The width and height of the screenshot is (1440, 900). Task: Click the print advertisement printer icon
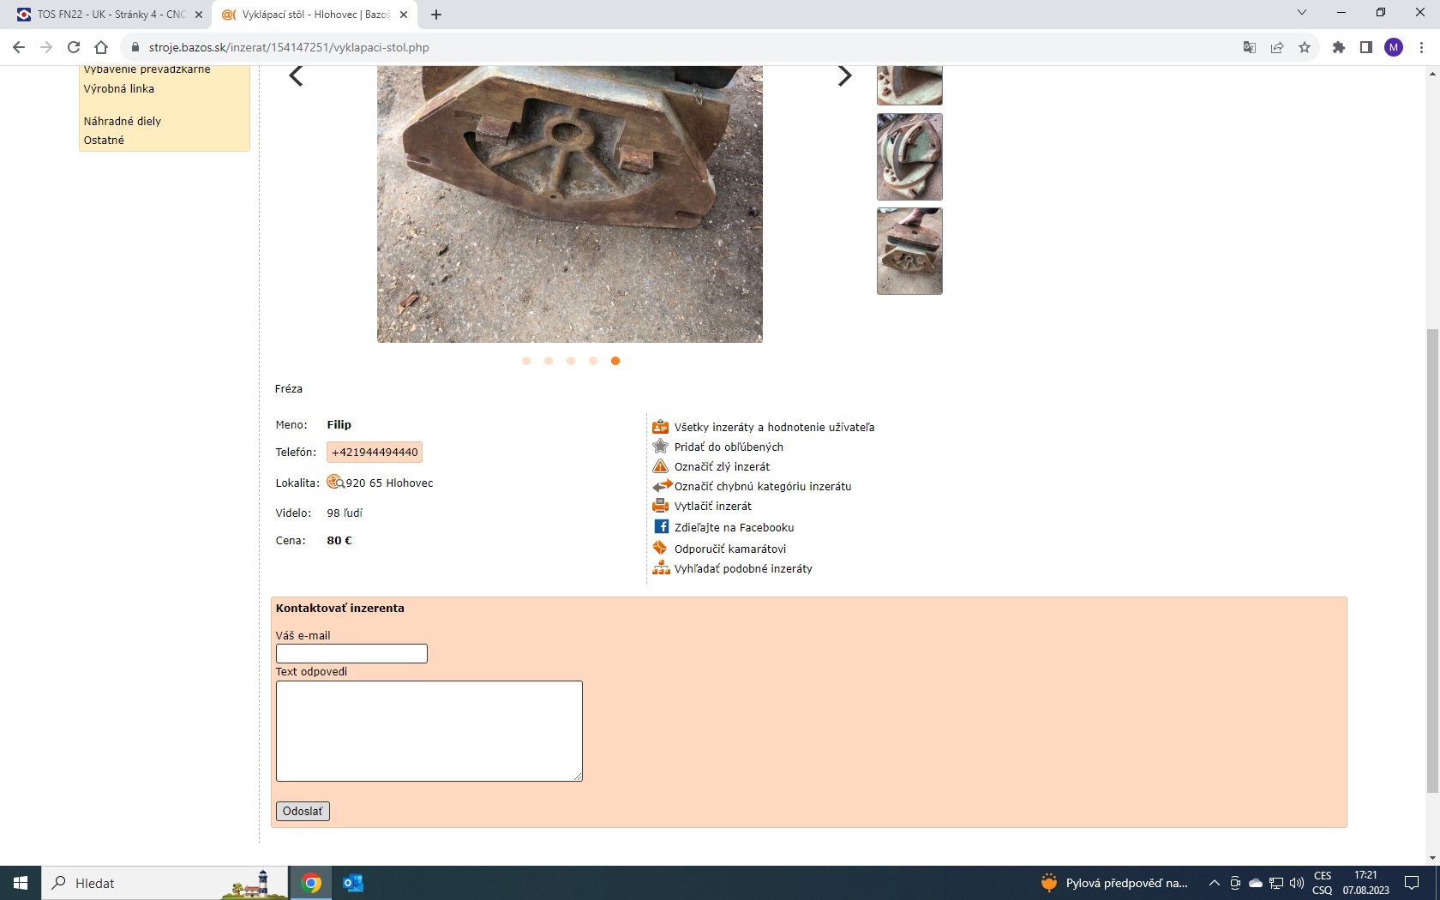(660, 506)
